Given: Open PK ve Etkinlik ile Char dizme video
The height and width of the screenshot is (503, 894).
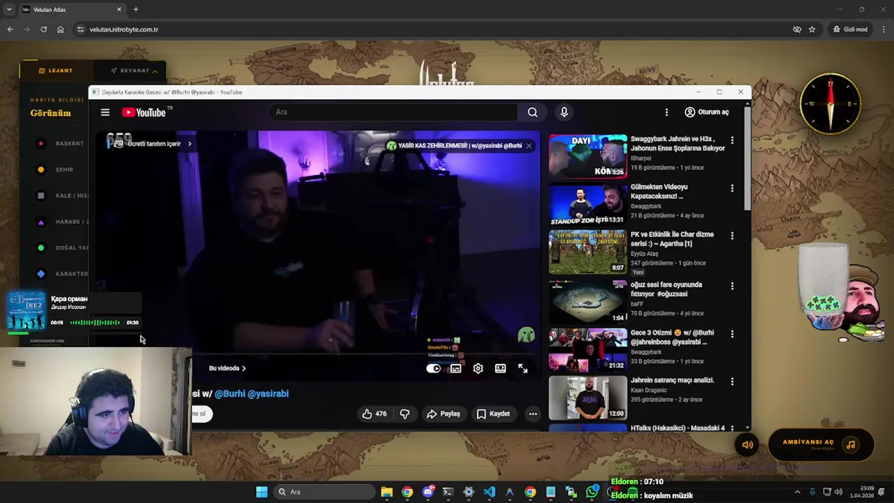Looking at the screenshot, I should click(x=588, y=251).
